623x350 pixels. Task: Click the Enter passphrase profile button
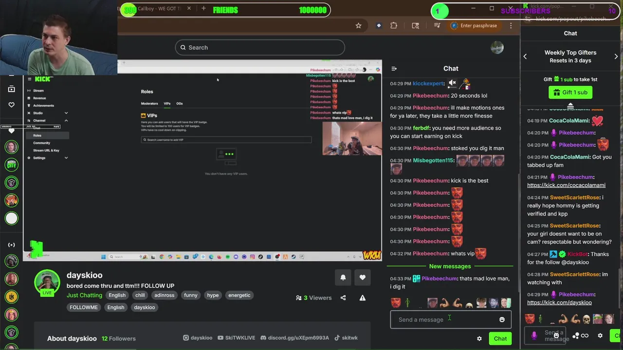[474, 26]
